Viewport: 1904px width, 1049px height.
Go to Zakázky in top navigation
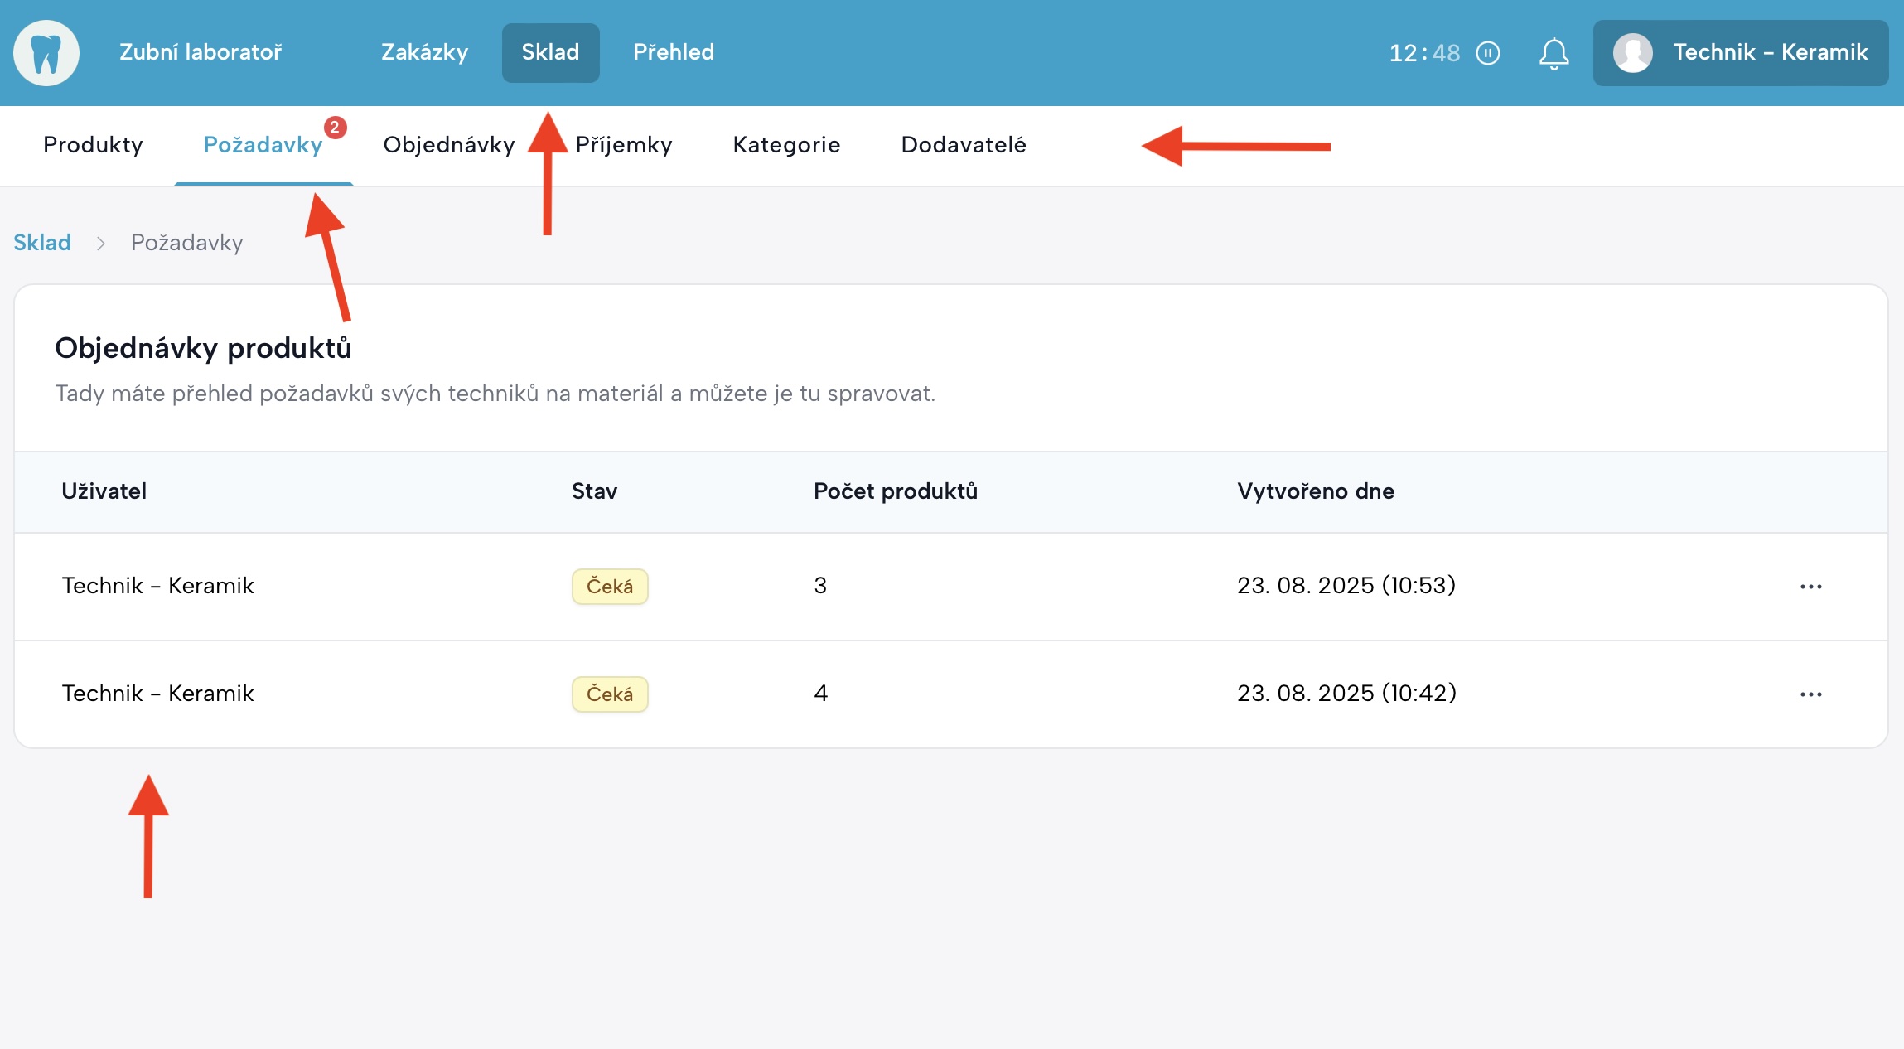[x=424, y=52]
